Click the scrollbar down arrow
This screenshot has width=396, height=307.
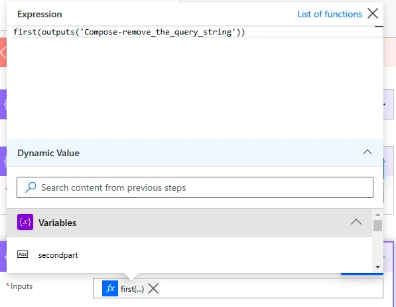coord(377,267)
